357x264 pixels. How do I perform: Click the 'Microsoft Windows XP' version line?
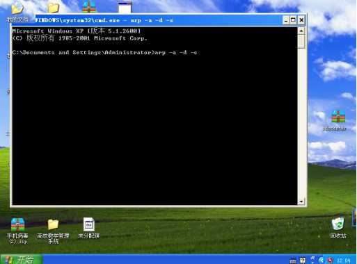click(77, 31)
